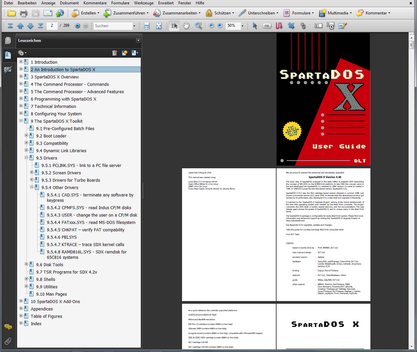Click the Unterschreiben button
417x352 pixels.
click(x=258, y=13)
